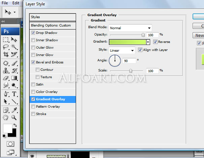Open Blending Options: Custom

(x=53, y=25)
